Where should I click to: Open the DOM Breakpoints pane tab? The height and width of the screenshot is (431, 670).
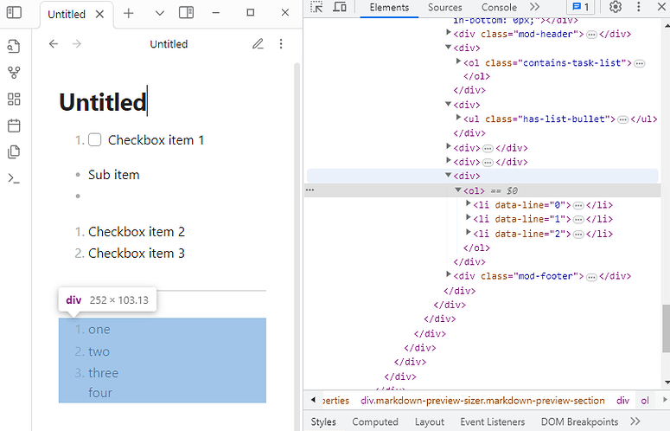(579, 422)
